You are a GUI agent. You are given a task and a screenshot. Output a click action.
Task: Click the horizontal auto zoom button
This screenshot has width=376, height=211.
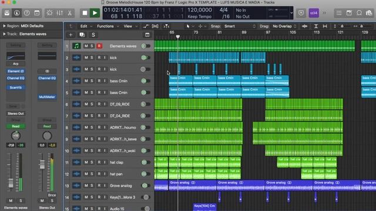point(325,26)
